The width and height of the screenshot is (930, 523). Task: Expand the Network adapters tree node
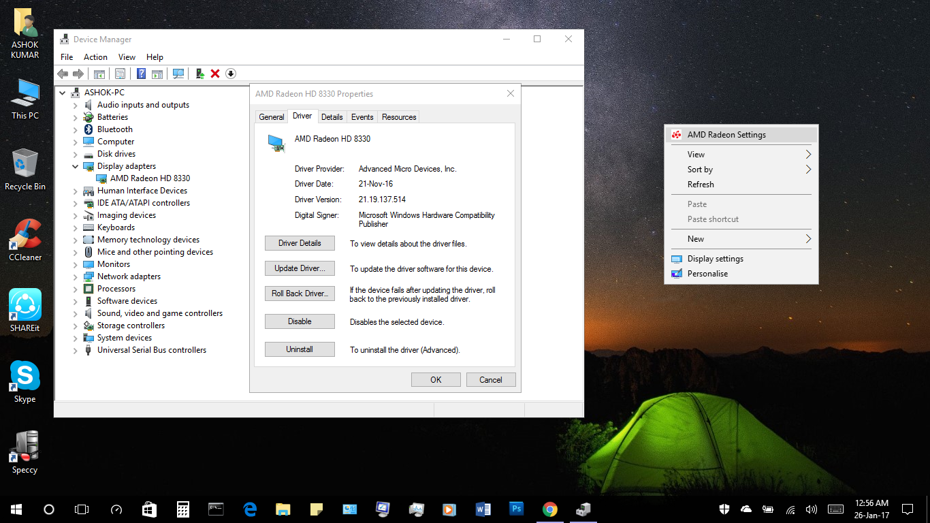coord(76,276)
